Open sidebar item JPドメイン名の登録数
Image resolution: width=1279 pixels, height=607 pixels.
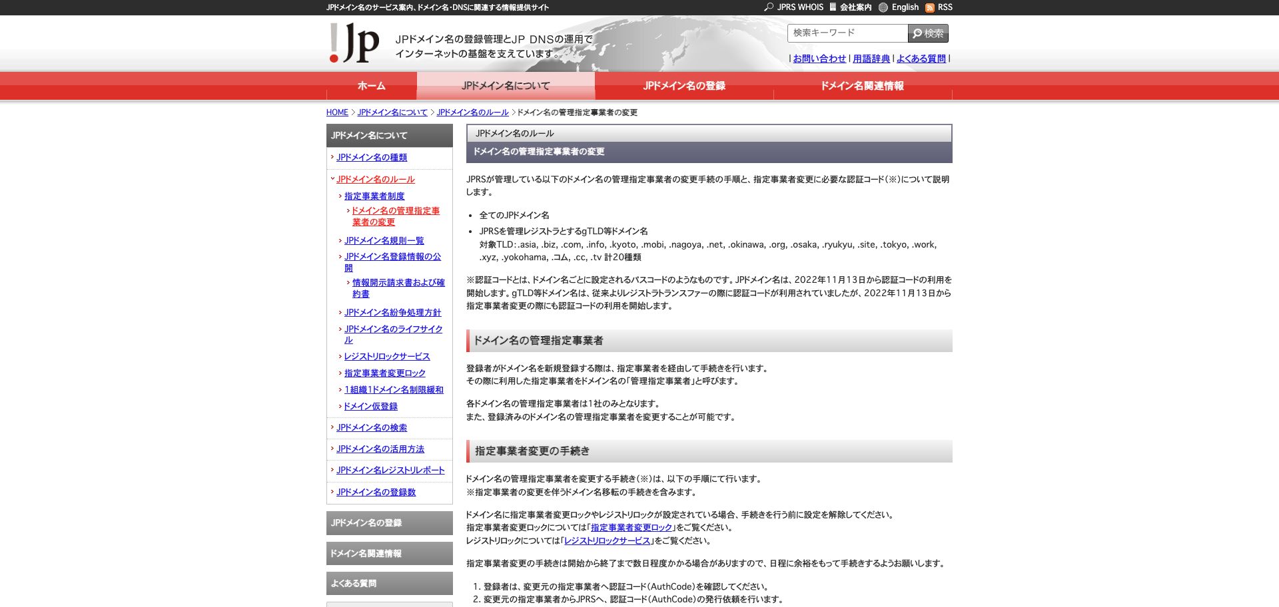(376, 493)
